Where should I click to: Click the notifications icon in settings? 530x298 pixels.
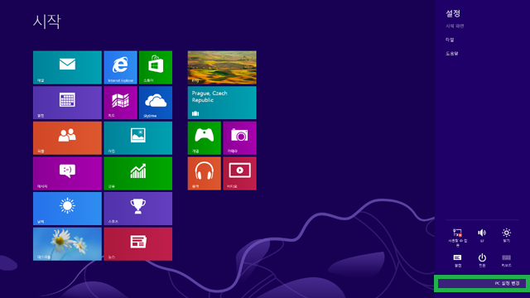(x=458, y=261)
